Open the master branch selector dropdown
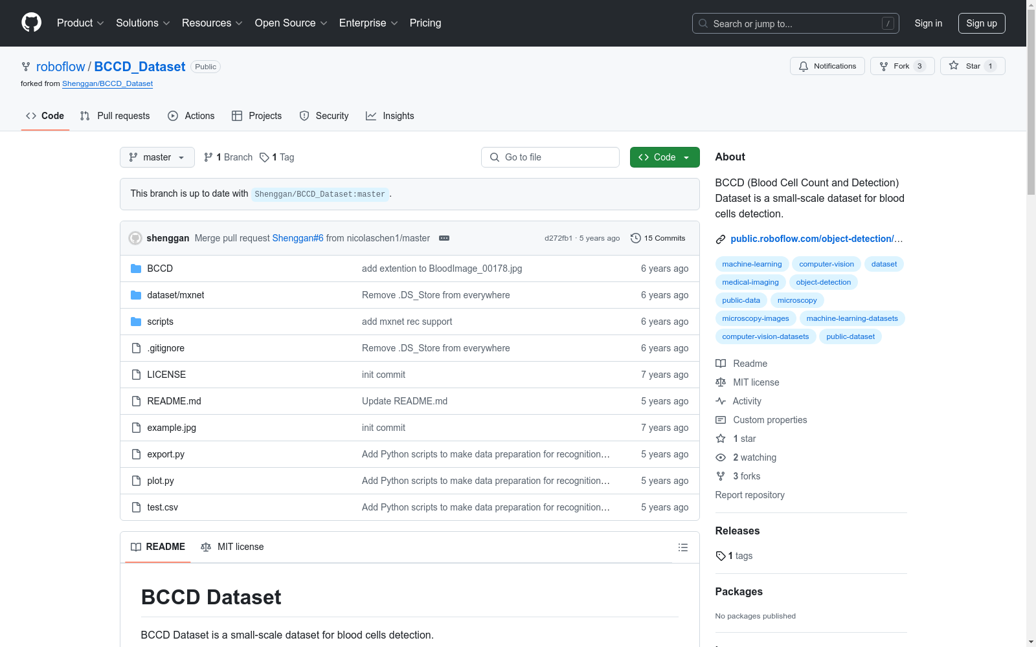Viewport: 1036px width, 647px height. click(157, 157)
